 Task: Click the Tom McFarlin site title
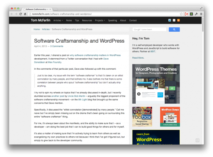click(x=40, y=20)
